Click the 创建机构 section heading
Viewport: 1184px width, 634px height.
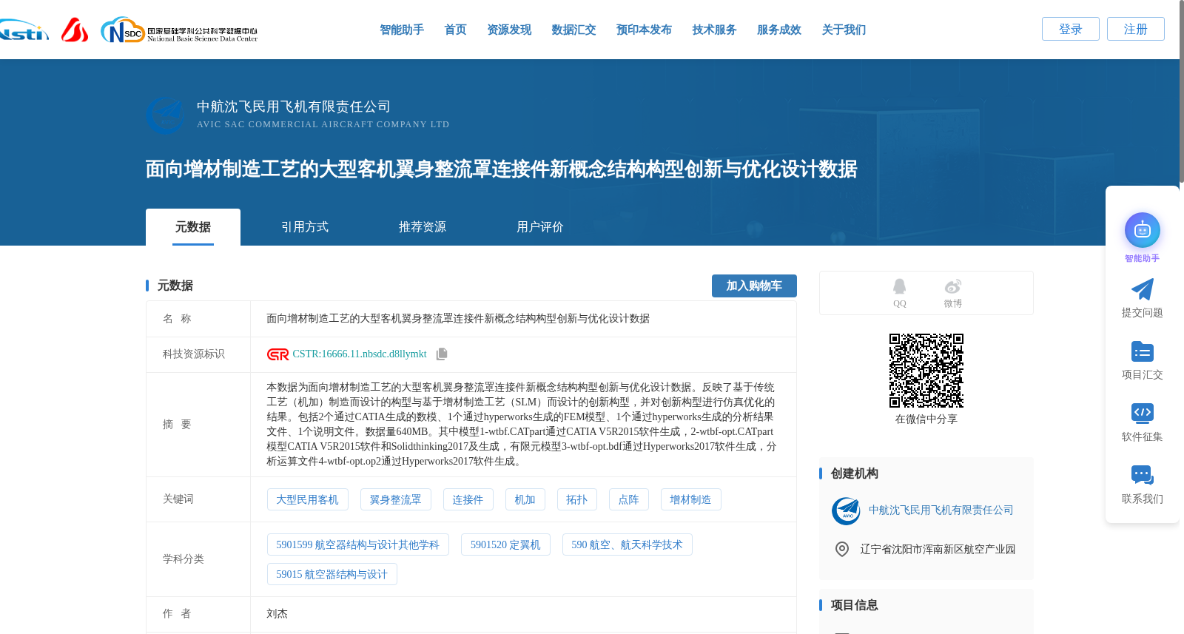pos(854,473)
